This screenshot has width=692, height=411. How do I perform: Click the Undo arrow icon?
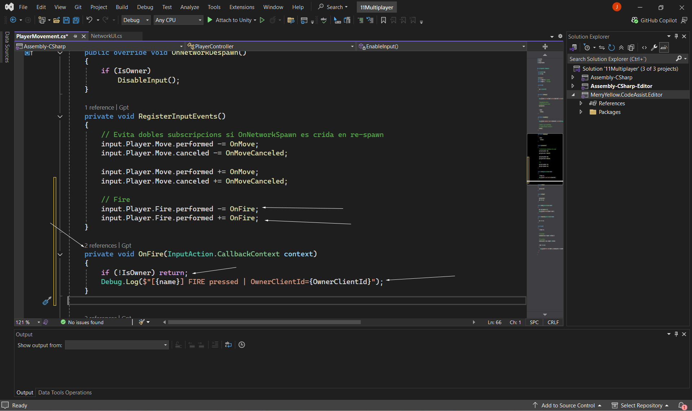(89, 20)
